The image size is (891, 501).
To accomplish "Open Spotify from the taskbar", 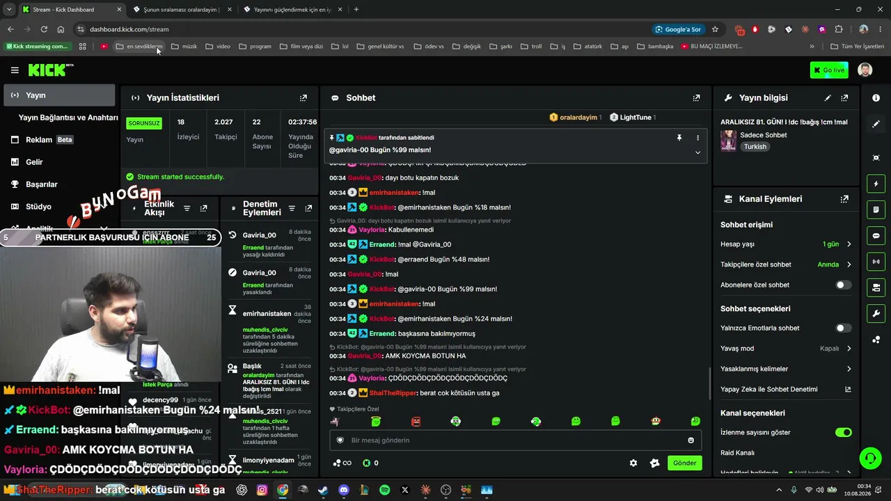I will coord(385,490).
